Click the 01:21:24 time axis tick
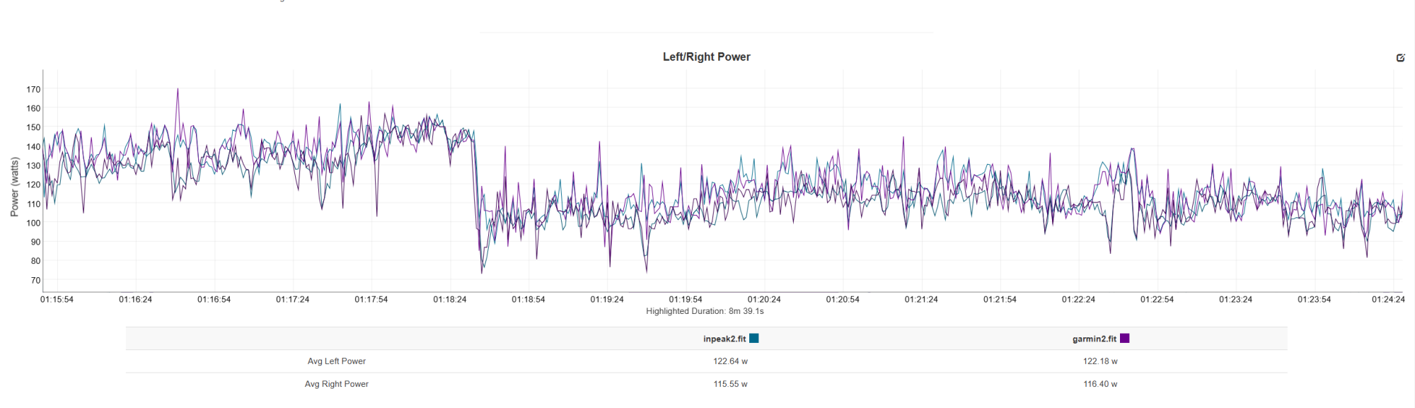 point(921,299)
